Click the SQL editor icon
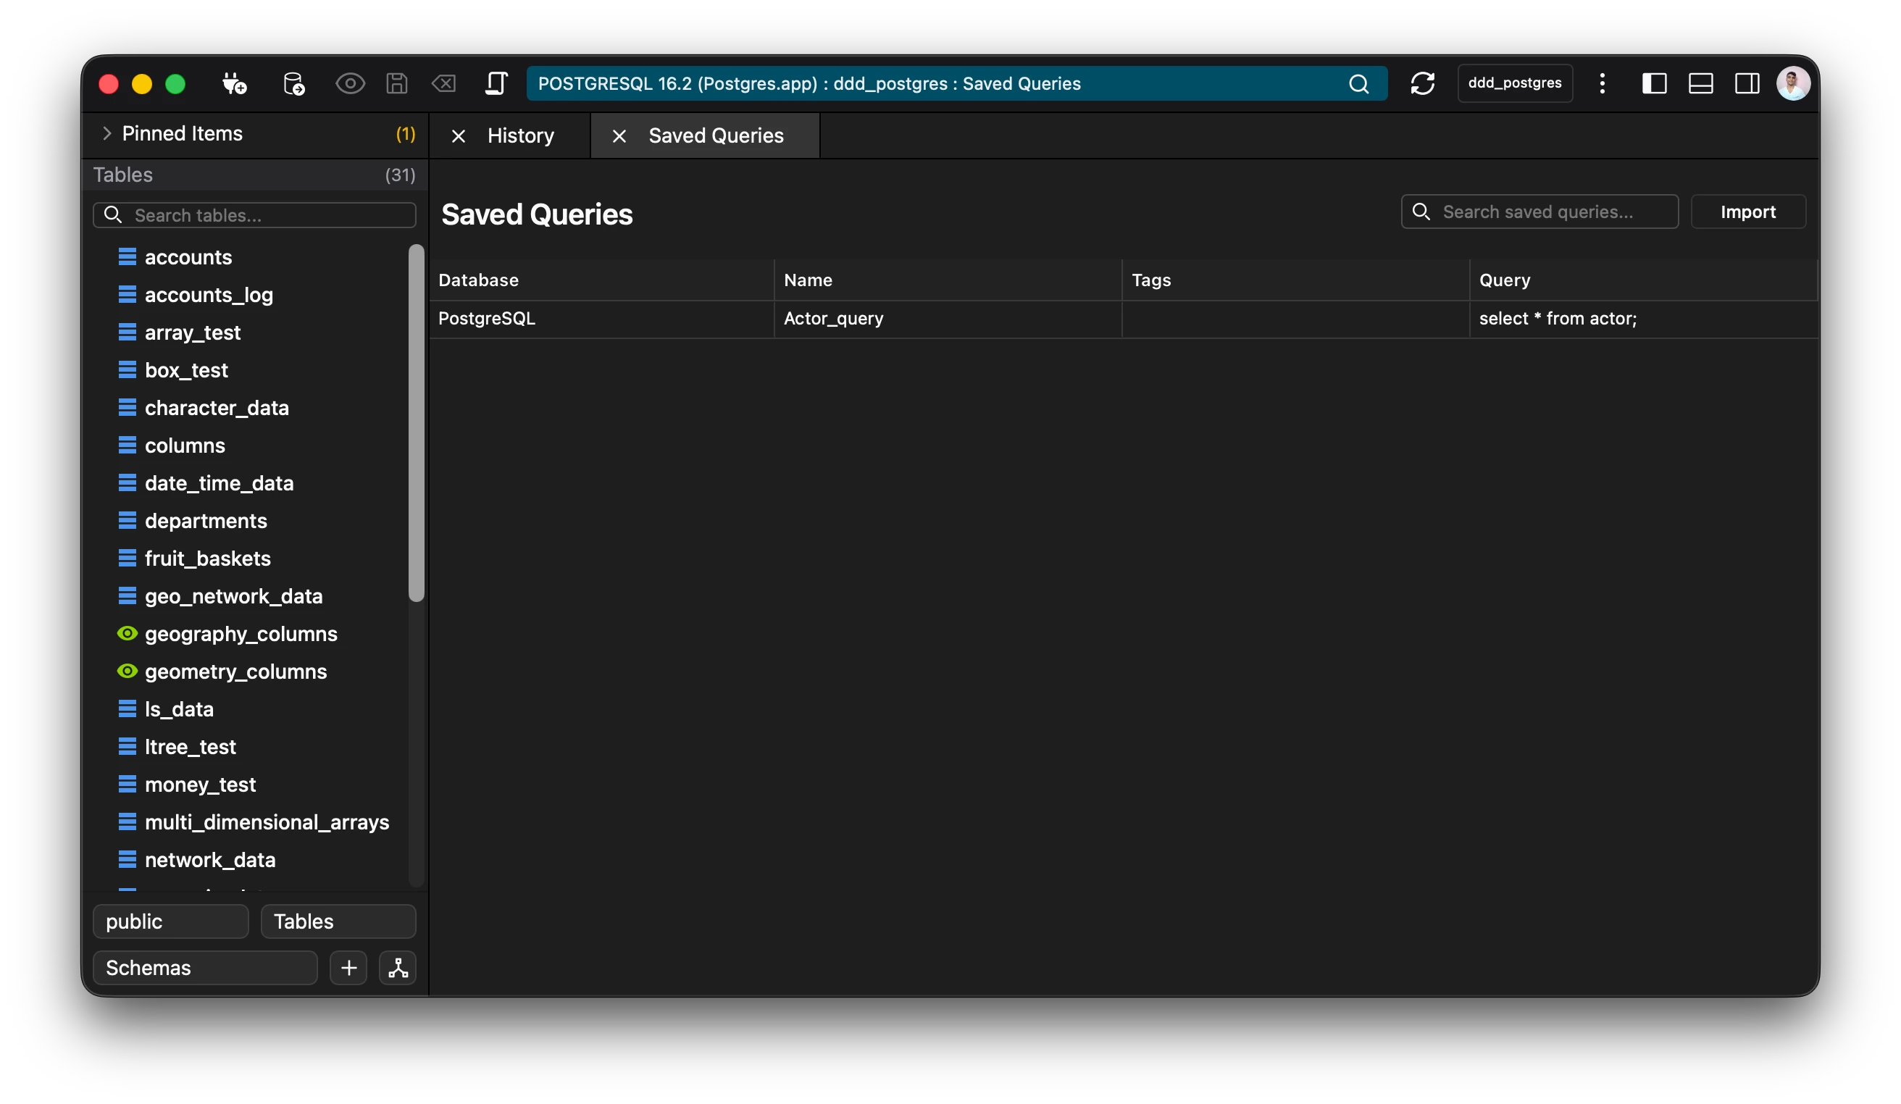The image size is (1901, 1104). click(496, 84)
